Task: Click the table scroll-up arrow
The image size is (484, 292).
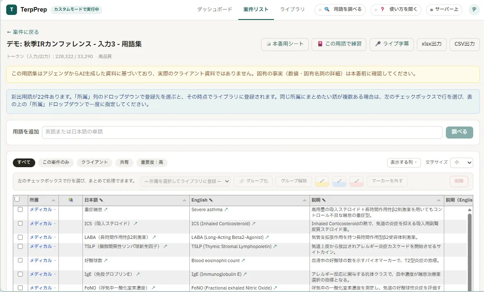Action: [x=469, y=210]
